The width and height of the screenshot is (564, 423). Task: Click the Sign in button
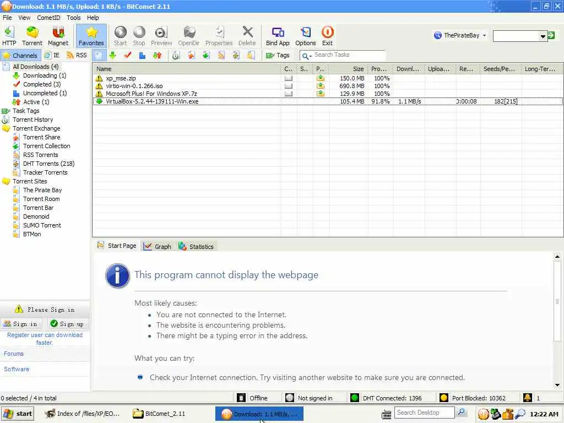point(20,324)
